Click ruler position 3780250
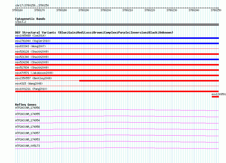 [216, 10]
